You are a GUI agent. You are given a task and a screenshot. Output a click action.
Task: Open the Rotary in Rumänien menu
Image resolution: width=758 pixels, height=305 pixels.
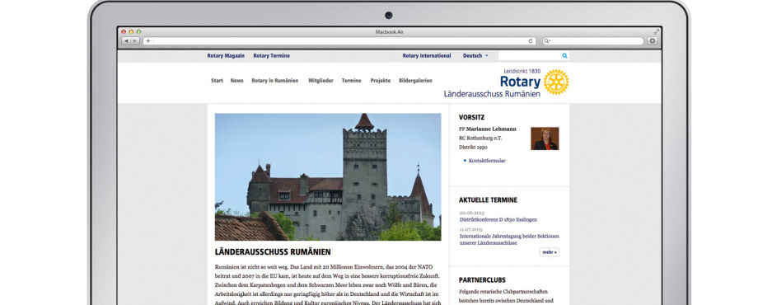pyautogui.click(x=275, y=81)
